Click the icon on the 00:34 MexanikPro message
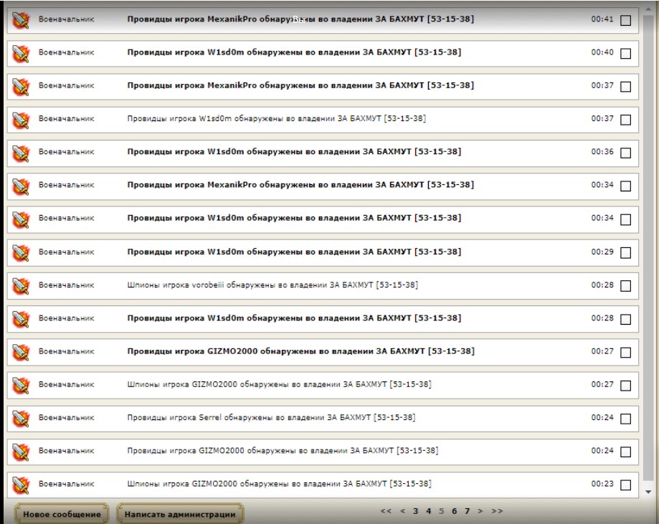Viewport: 659px width, 524px height. 21,185
